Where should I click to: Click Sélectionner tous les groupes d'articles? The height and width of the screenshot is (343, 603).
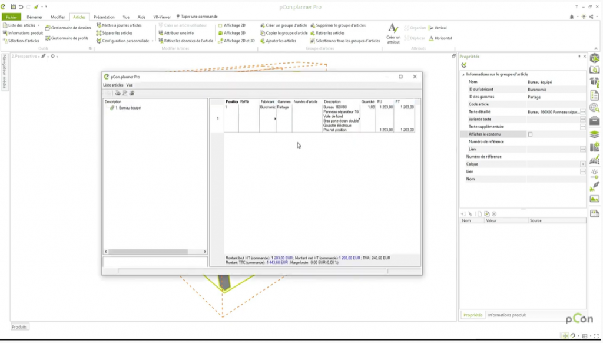345,41
